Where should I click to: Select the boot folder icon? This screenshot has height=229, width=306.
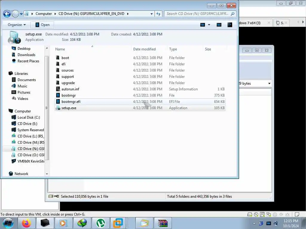click(x=58, y=58)
